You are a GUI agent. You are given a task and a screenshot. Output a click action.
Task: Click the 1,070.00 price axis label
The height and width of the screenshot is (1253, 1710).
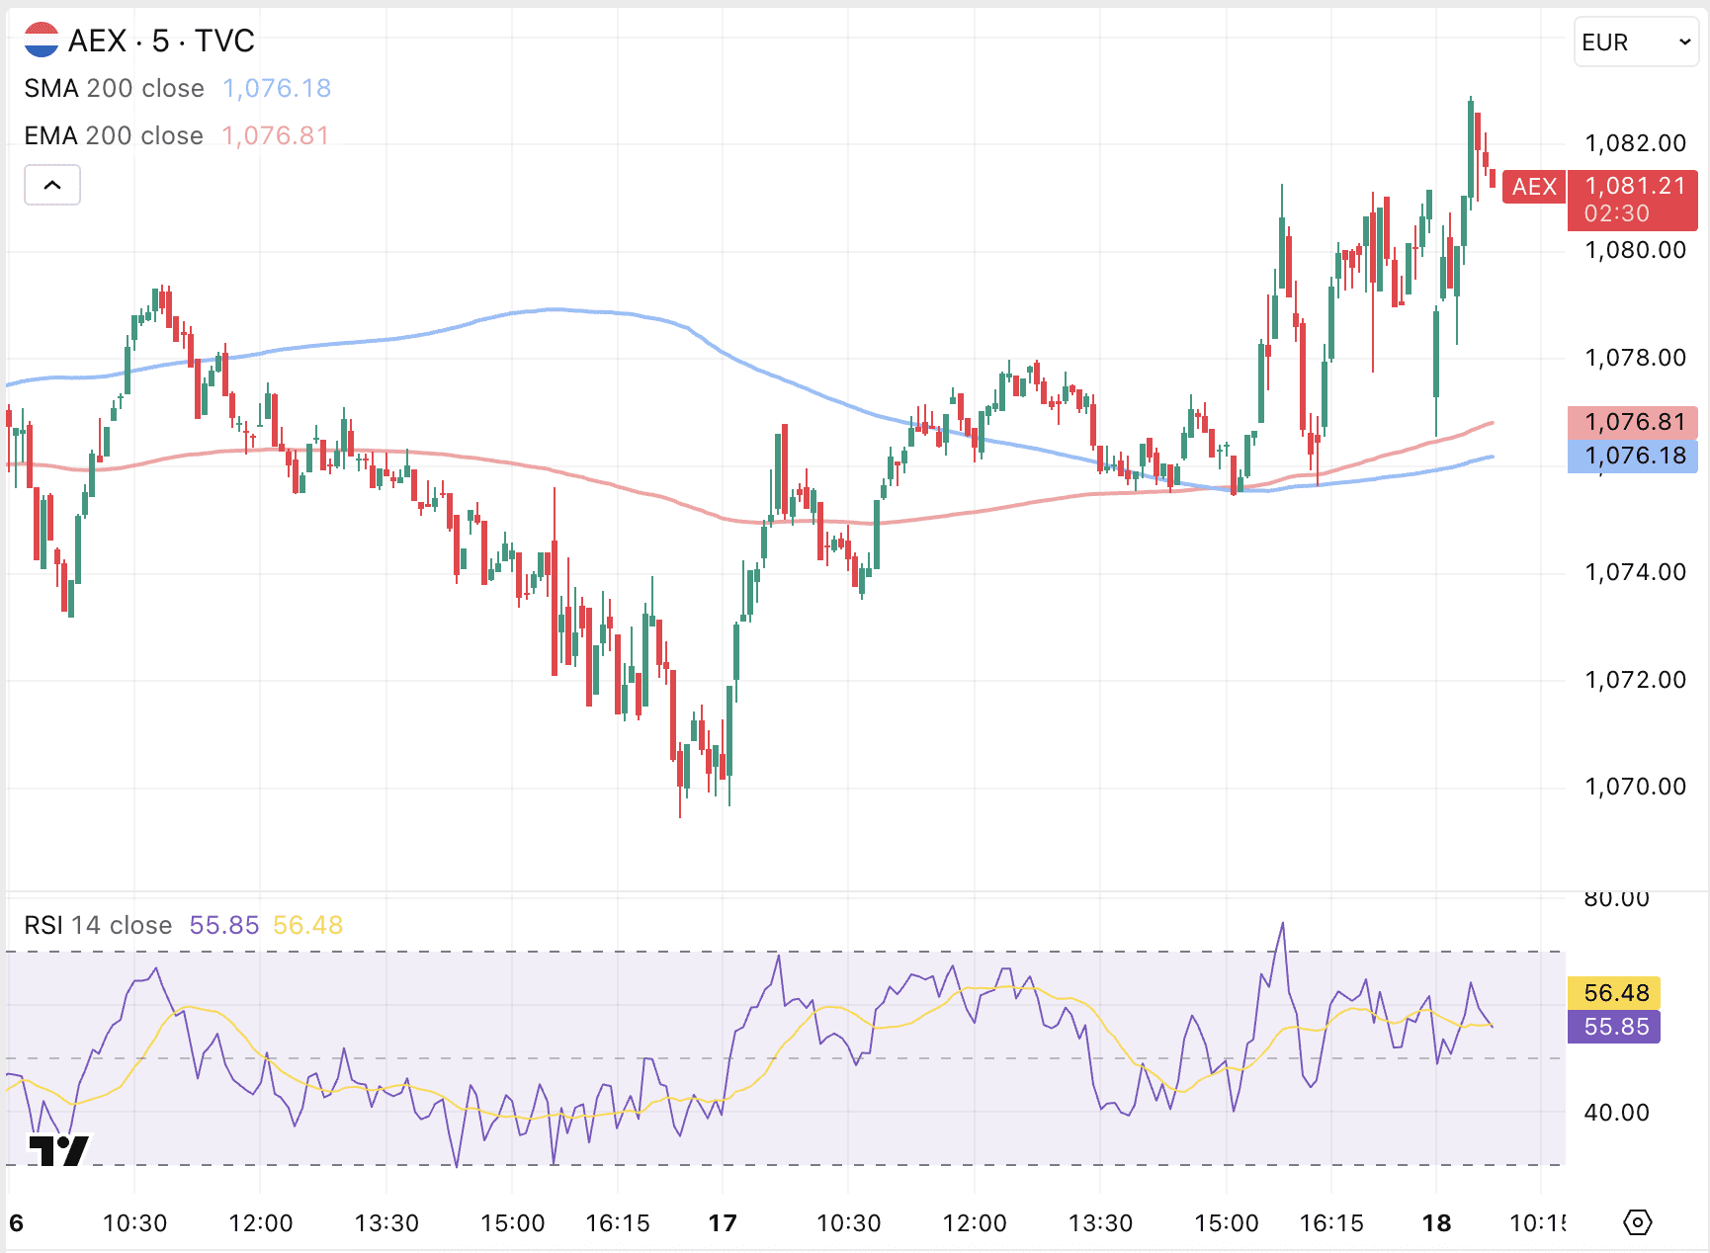[x=1635, y=787]
